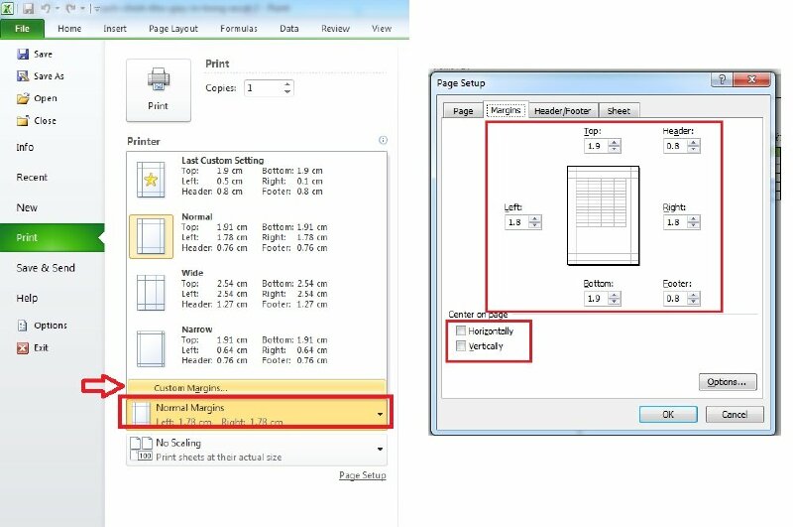Open the View ribbon tab

(x=382, y=29)
